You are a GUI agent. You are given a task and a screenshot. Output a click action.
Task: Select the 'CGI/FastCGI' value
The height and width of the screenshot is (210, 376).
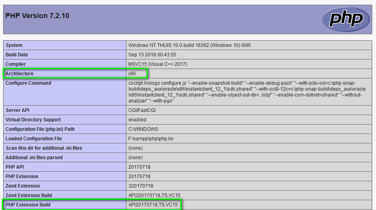(142, 110)
